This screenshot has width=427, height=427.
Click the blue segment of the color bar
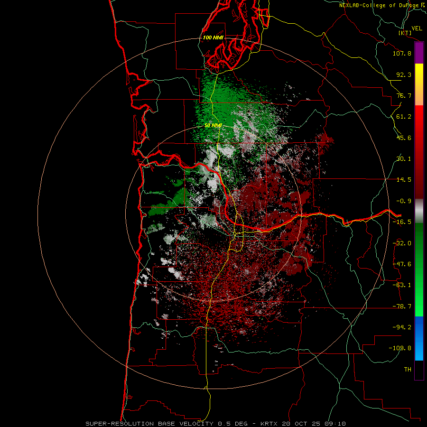419,338
